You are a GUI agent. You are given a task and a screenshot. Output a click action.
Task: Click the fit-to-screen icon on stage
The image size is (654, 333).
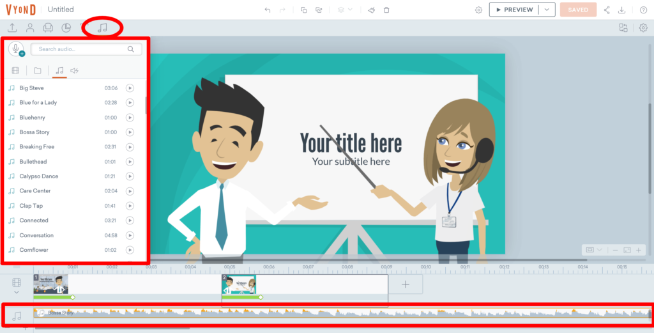[627, 250]
